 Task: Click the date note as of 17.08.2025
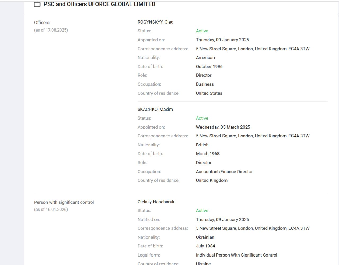point(51,30)
